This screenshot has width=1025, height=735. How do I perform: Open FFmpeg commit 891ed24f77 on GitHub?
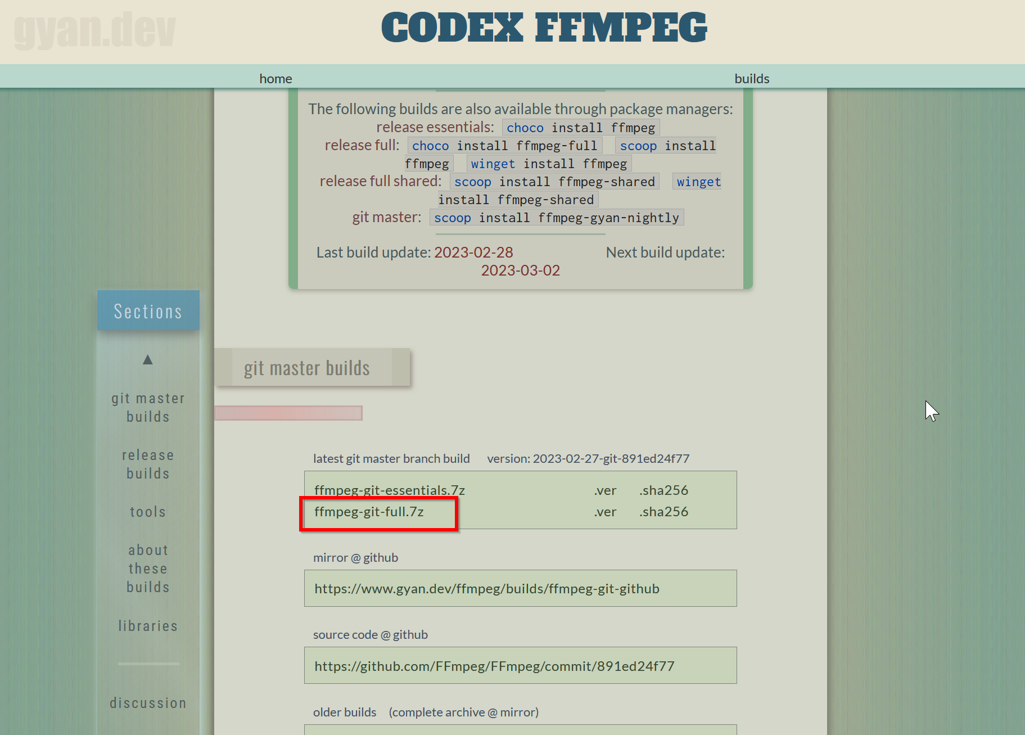click(x=494, y=666)
